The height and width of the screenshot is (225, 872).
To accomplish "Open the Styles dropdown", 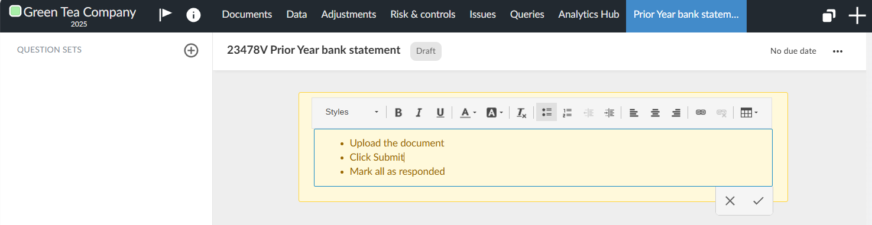I will [x=352, y=112].
